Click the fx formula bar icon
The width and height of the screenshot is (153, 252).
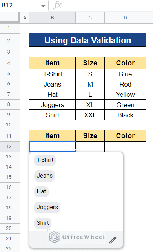click(57, 5)
